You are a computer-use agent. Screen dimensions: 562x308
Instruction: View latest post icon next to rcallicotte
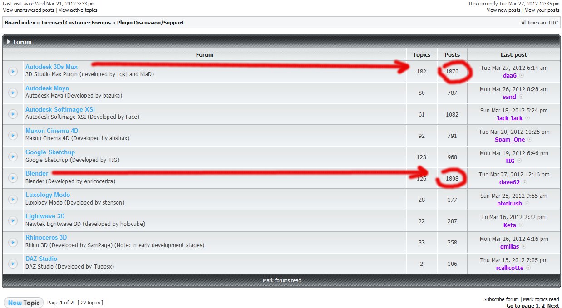[x=528, y=268]
